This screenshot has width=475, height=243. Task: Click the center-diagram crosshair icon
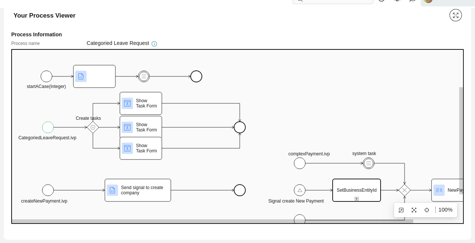(427, 210)
